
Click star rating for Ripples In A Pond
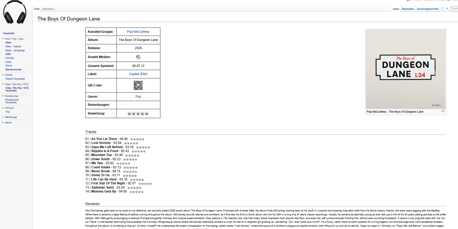[139, 151]
